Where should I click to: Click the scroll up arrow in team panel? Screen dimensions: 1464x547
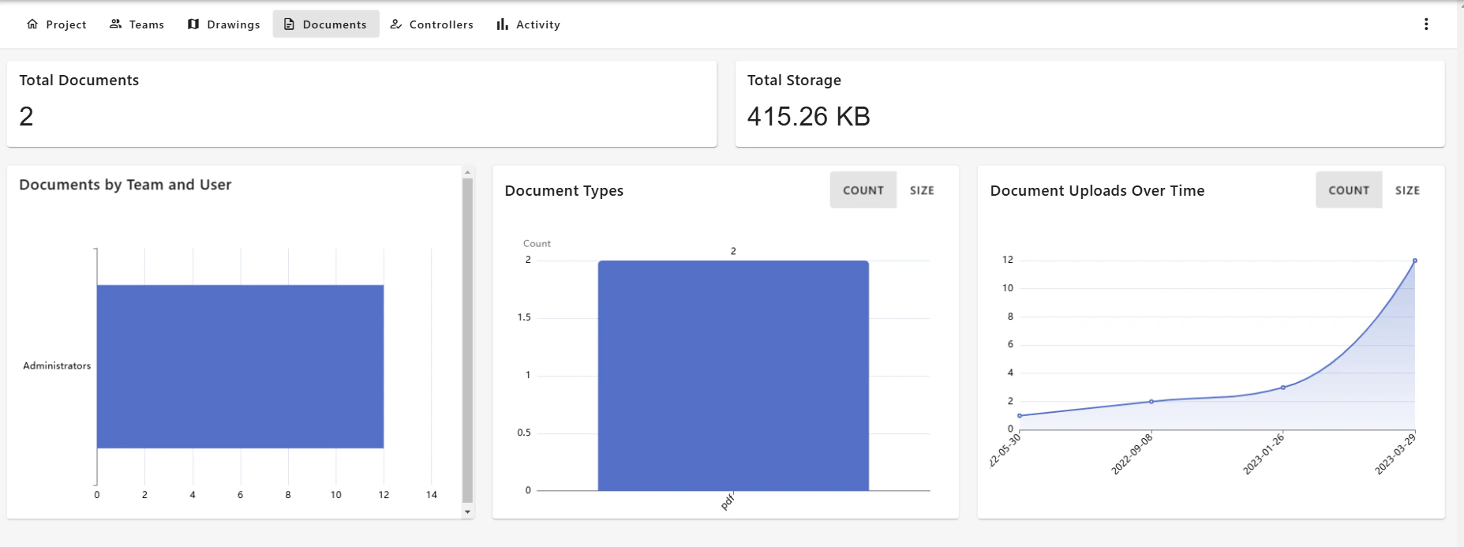[x=467, y=172]
